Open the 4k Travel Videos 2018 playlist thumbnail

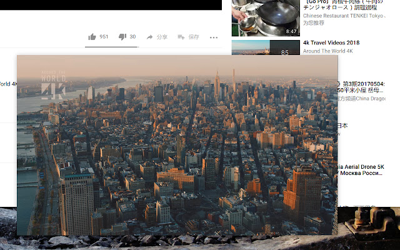(266, 47)
